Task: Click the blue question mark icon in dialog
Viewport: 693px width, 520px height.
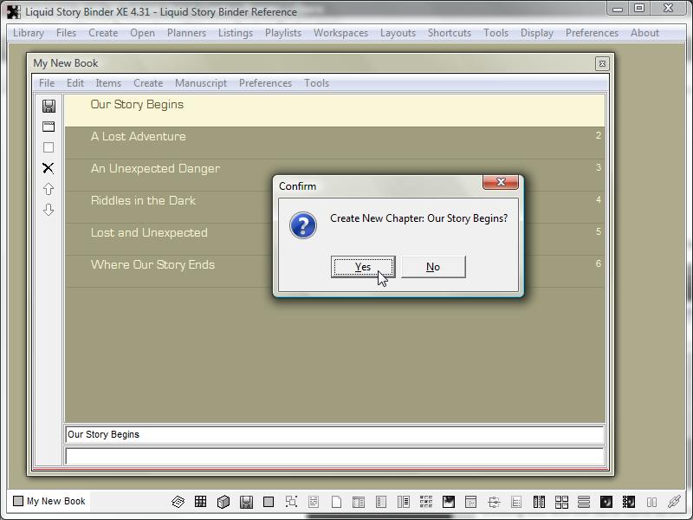Action: click(x=302, y=225)
